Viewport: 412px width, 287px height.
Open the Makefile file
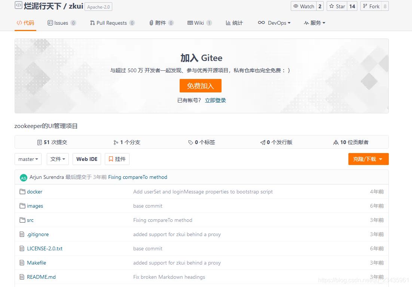tap(37, 263)
